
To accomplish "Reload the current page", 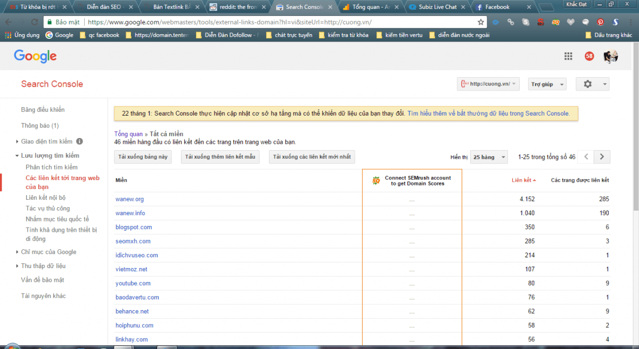I will point(35,22).
